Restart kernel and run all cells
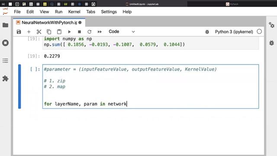Screen dimensions: 277x156 click(100, 32)
